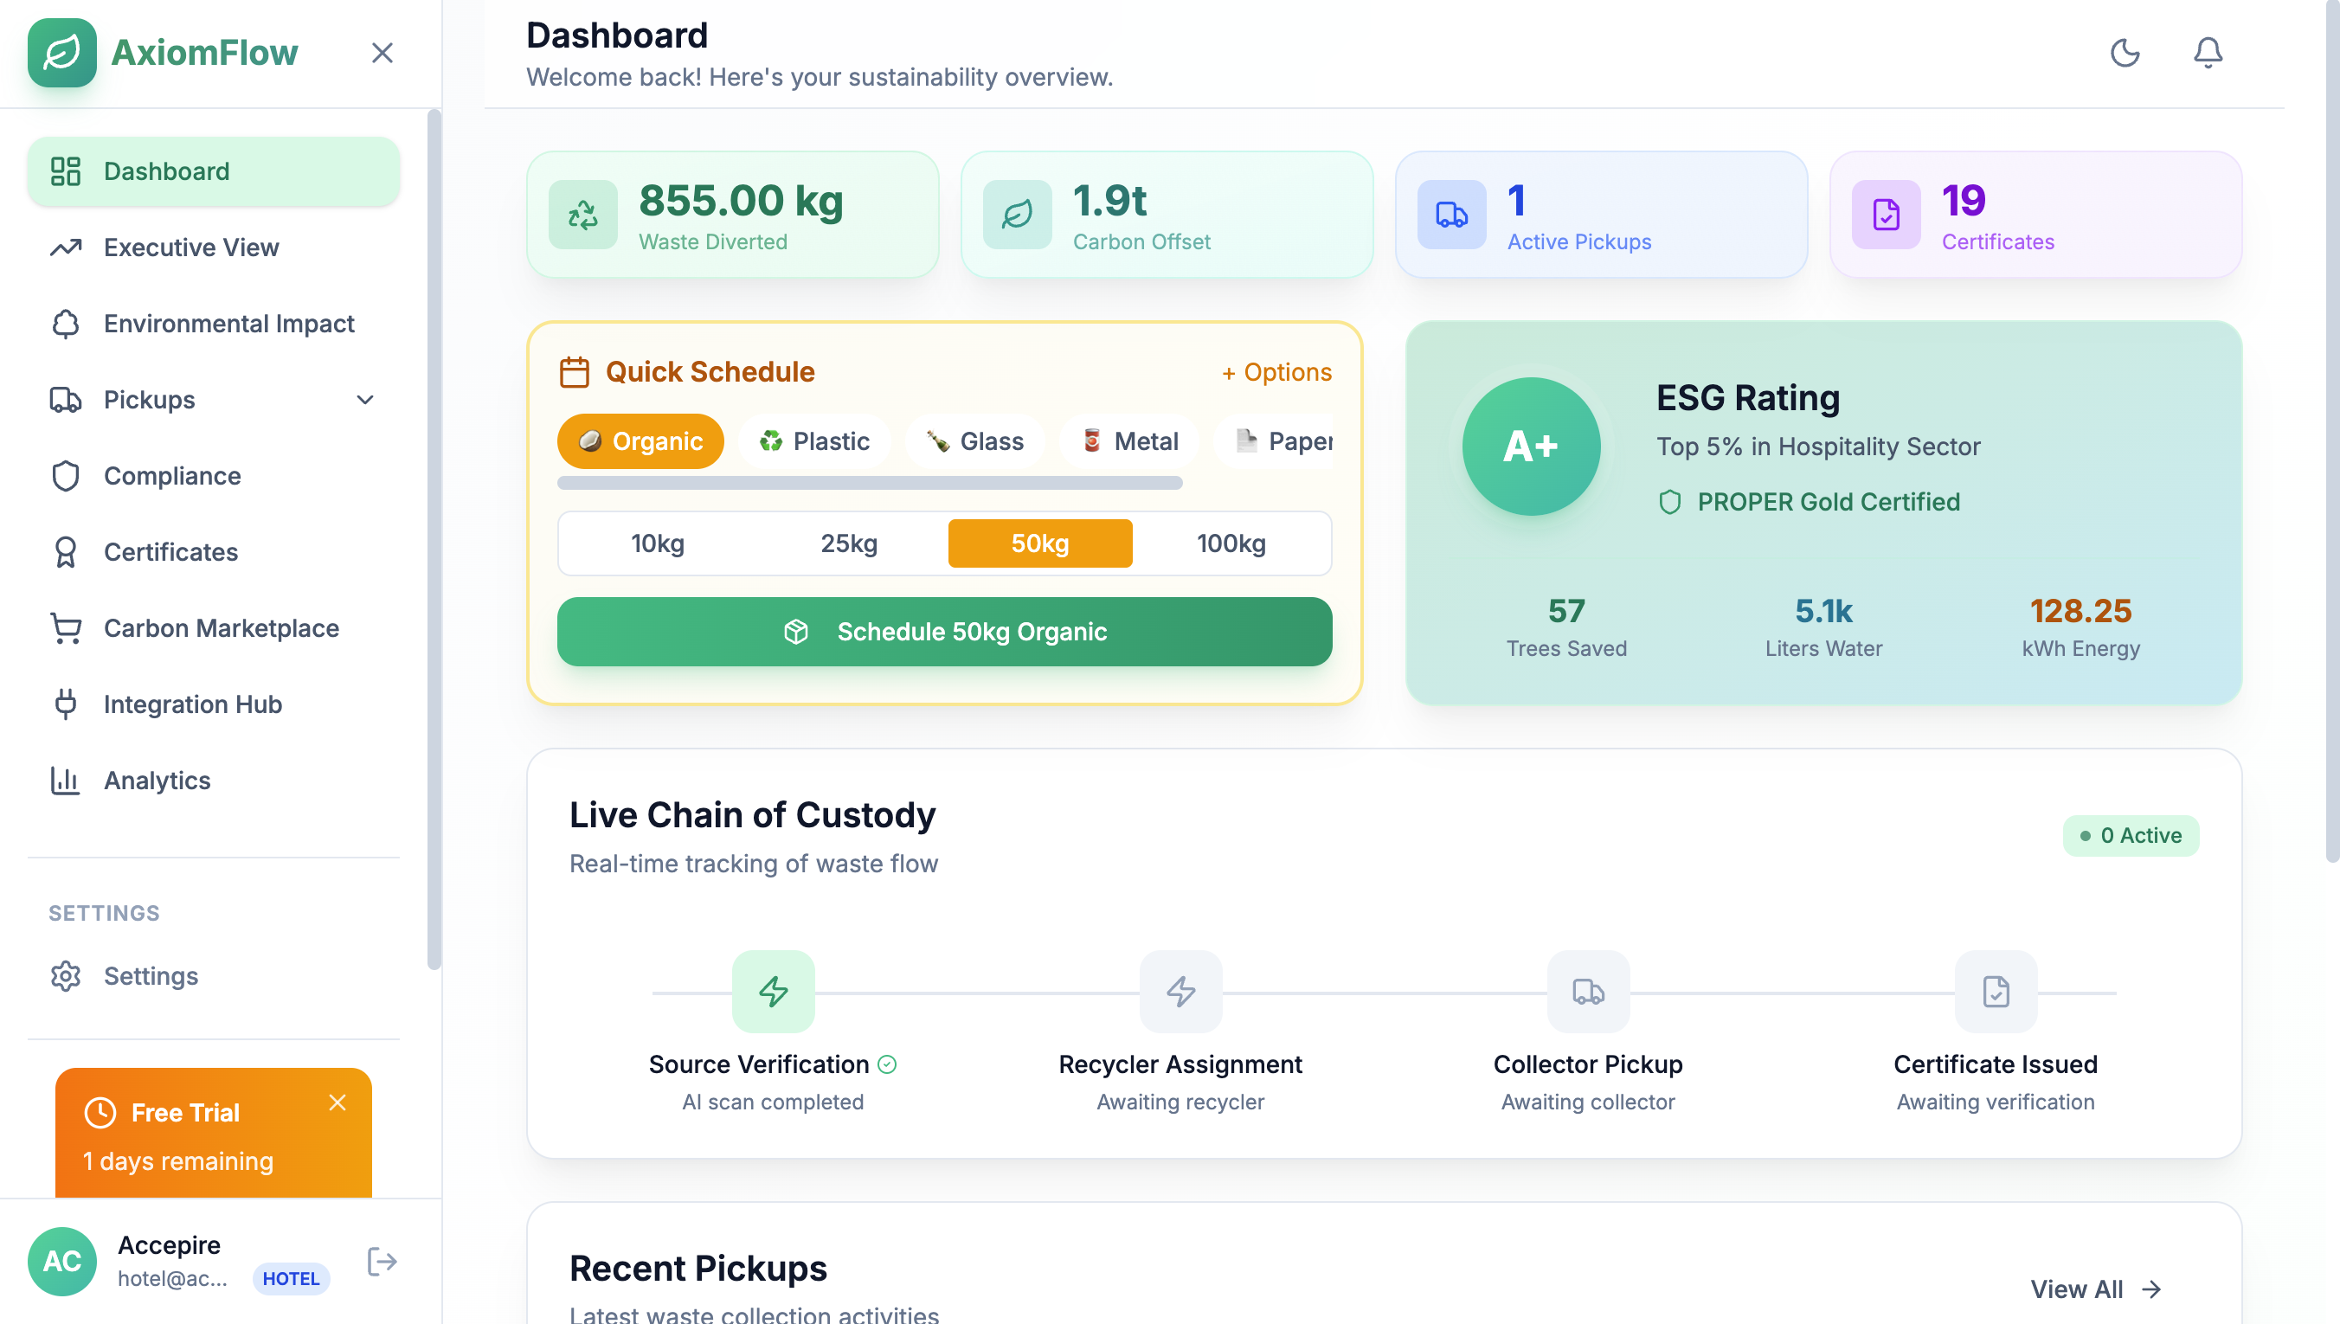Click the Source Verification green checkmark
Image resolution: width=2340 pixels, height=1324 pixels.
(x=887, y=1065)
